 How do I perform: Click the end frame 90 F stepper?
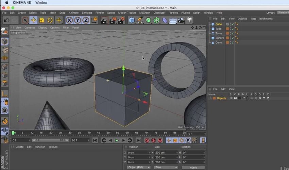pos(88,140)
